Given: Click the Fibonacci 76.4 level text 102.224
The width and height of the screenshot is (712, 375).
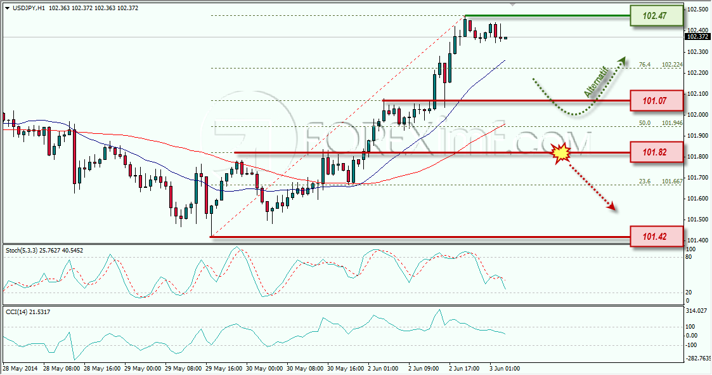Looking at the screenshot, I should pos(672,65).
